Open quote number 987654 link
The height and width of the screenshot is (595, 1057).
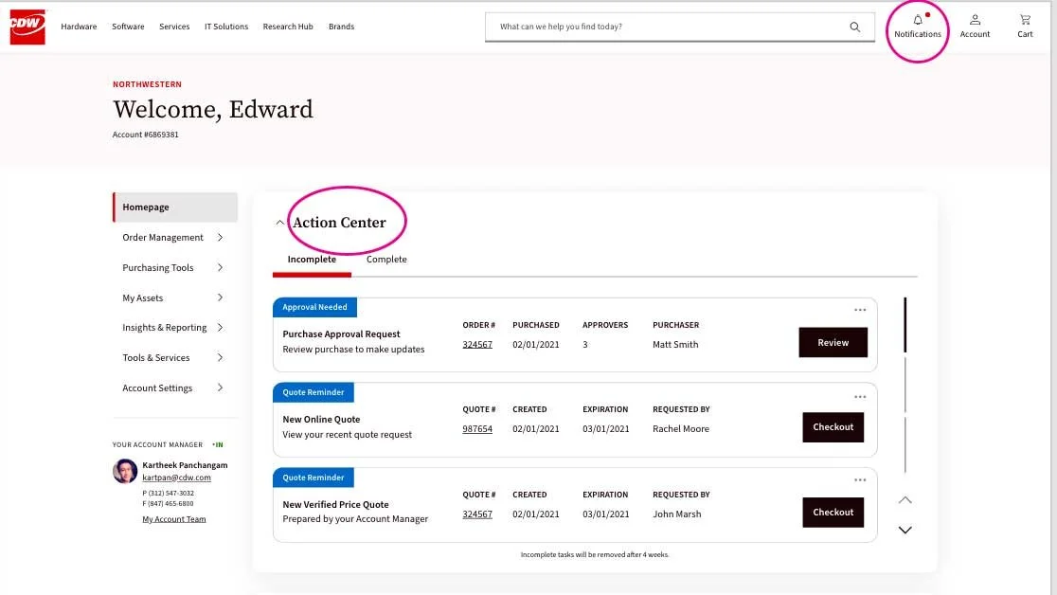(x=477, y=429)
